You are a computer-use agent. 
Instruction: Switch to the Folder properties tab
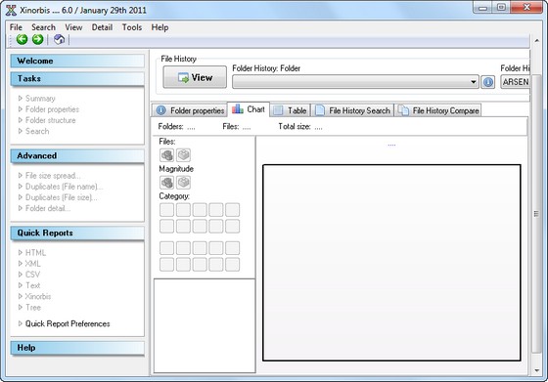190,110
